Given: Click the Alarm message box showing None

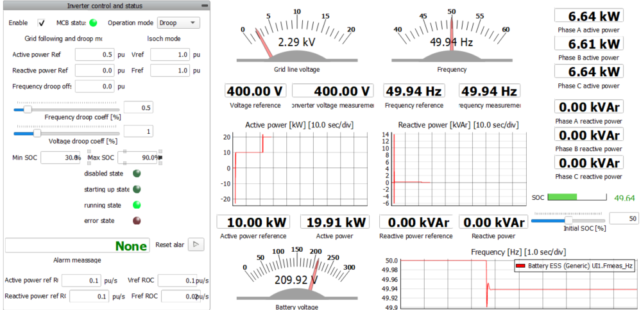Looking at the screenshot, I should point(77,245).
